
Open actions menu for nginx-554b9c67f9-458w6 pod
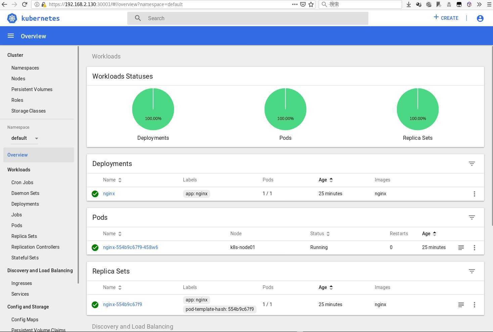(474, 248)
